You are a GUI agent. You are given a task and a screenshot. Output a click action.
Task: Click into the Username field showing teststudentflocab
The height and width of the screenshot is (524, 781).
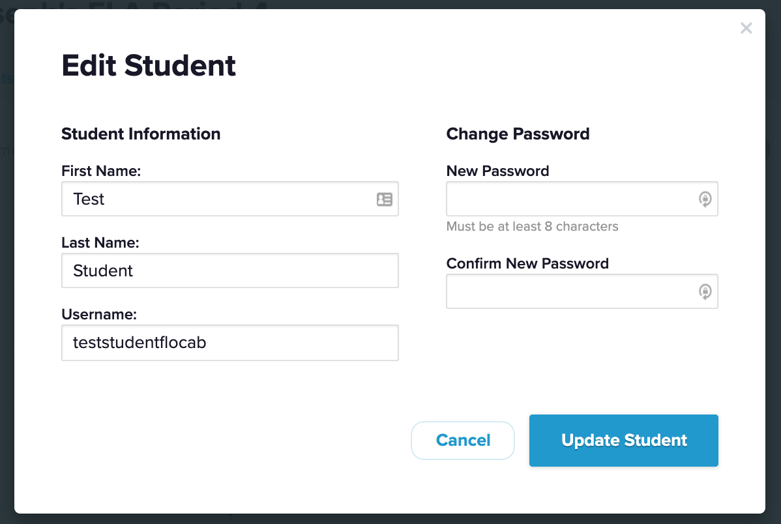pos(229,343)
